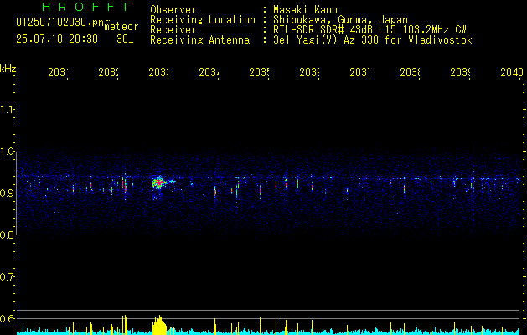Click the kHz axis unit label

(8, 68)
